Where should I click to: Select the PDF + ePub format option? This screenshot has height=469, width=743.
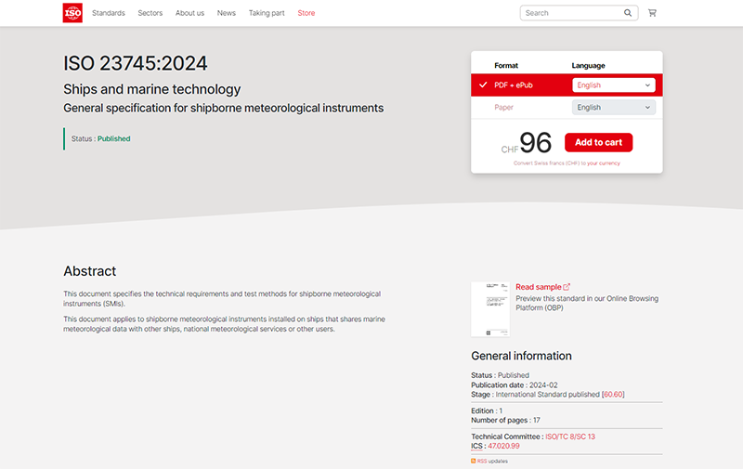tap(513, 85)
